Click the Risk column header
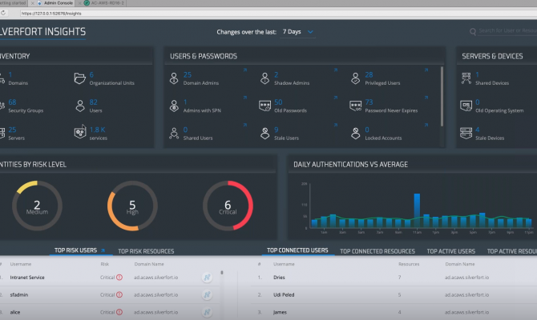 (x=104, y=264)
